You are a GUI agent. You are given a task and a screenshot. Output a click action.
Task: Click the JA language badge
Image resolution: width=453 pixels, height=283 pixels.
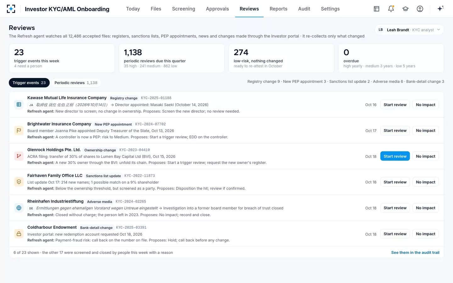[31, 105]
